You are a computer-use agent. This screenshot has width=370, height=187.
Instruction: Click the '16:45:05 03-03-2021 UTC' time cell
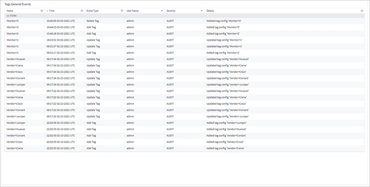(x=61, y=21)
